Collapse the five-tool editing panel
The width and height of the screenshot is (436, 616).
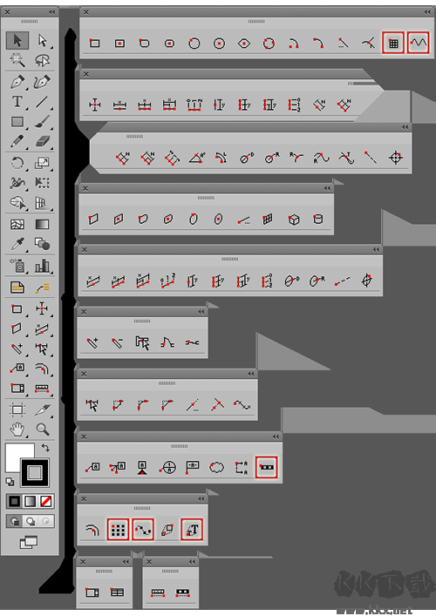click(201, 312)
